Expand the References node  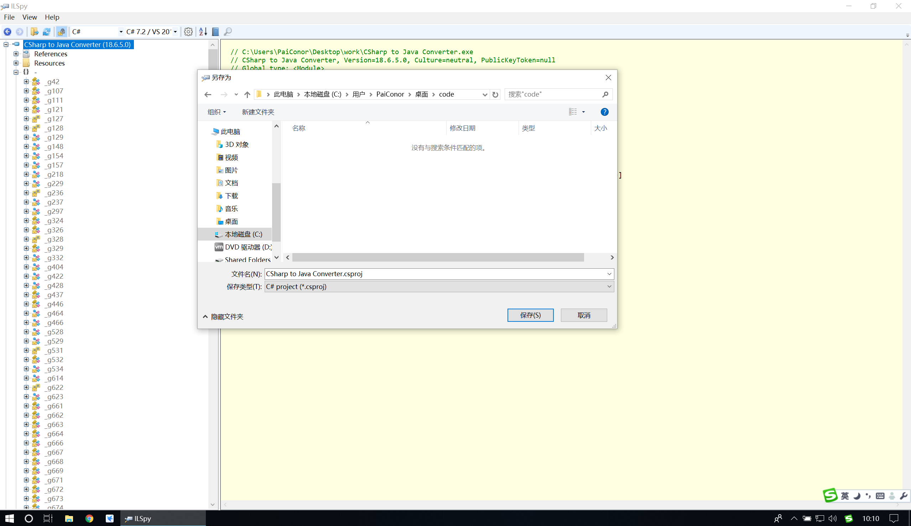coord(16,54)
